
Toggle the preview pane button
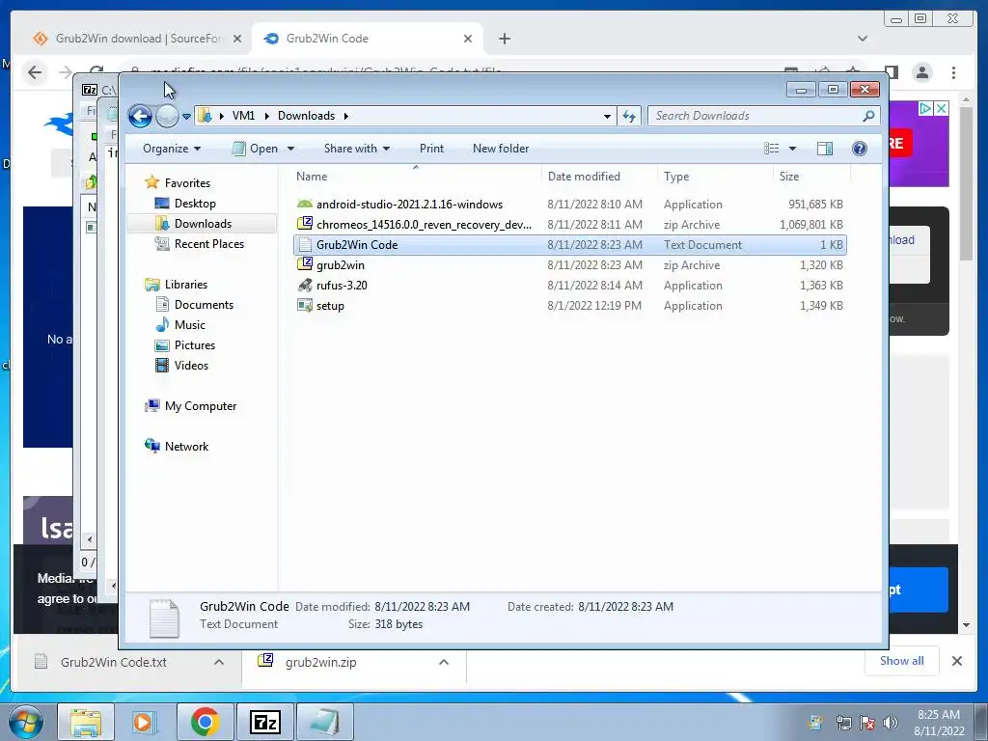tap(825, 149)
